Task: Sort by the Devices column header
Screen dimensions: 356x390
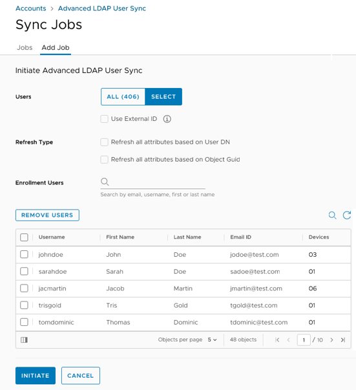Action: (x=319, y=237)
